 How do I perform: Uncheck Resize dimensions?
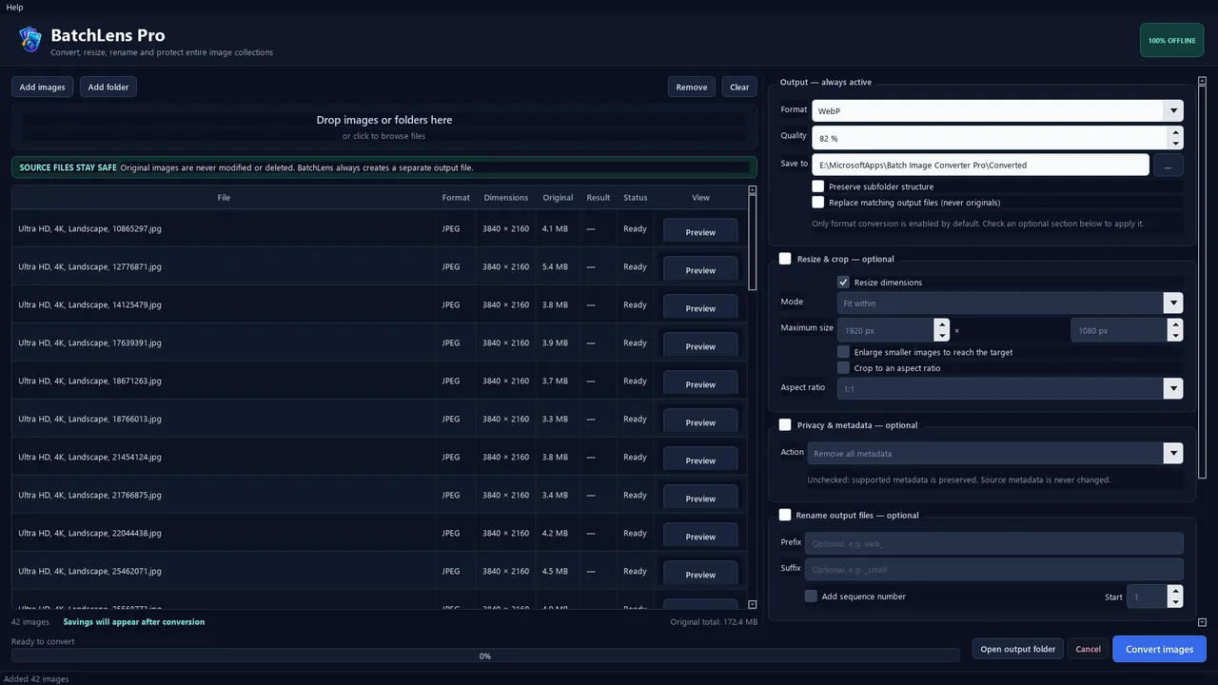pos(843,283)
